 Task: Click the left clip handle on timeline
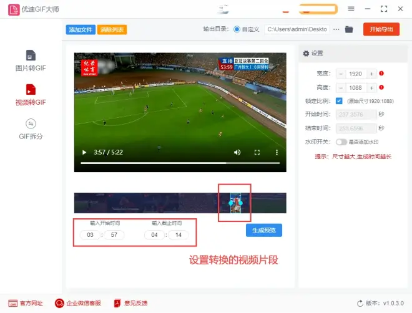tap(231, 203)
